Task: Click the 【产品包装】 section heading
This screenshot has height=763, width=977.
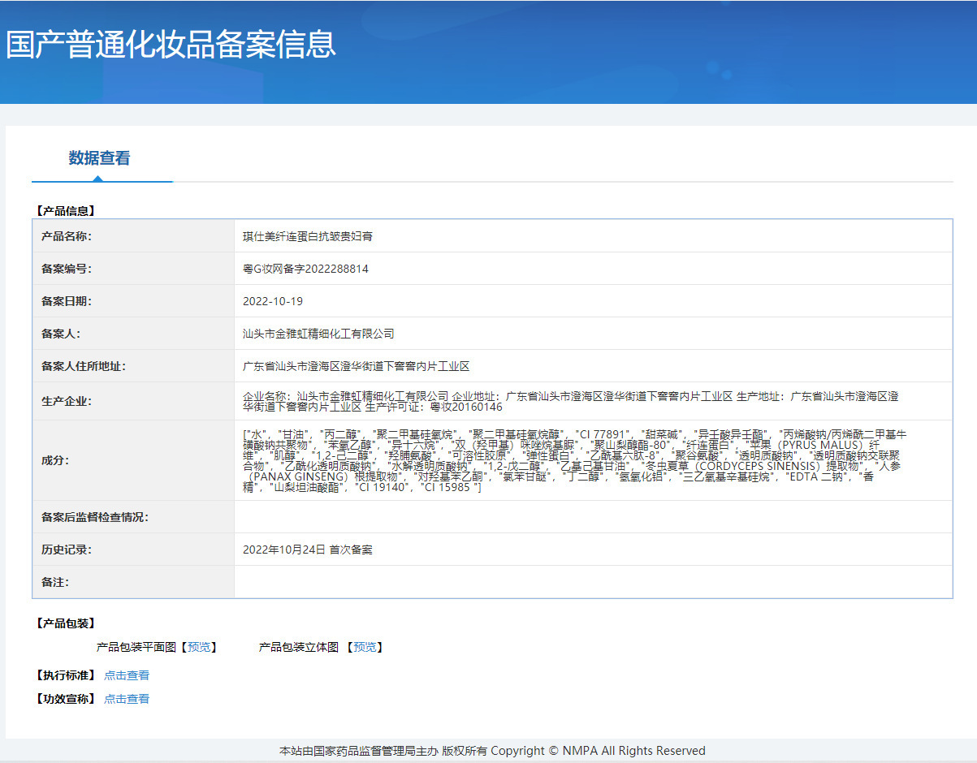Action: (x=65, y=623)
